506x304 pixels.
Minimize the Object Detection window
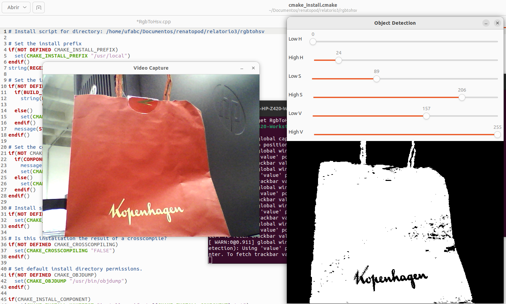coord(486,23)
